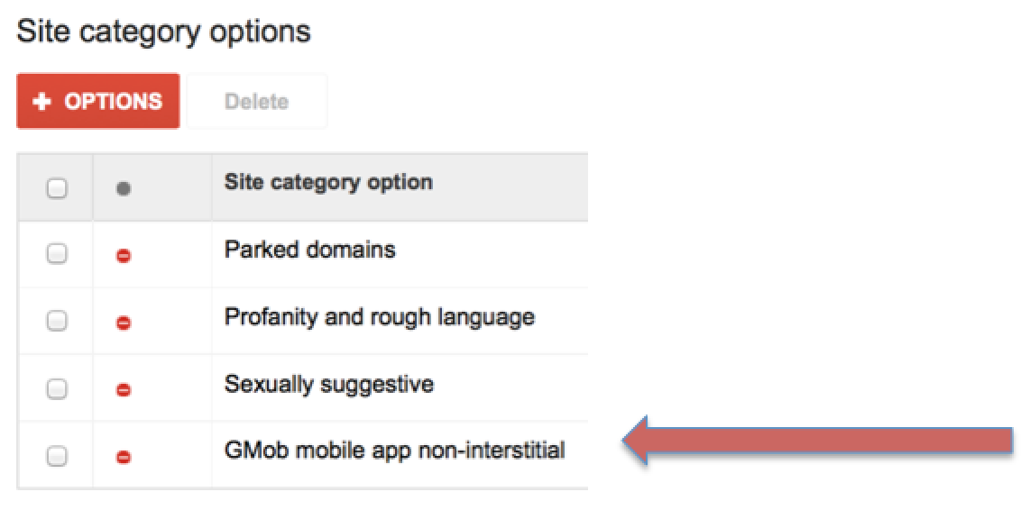
Task: Select the Profanity and rough language entry
Action: (380, 318)
